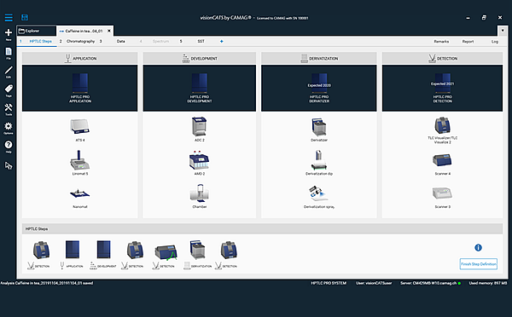512x317 pixels.
Task: Click the save disk icon in title bar
Action: click(x=25, y=17)
